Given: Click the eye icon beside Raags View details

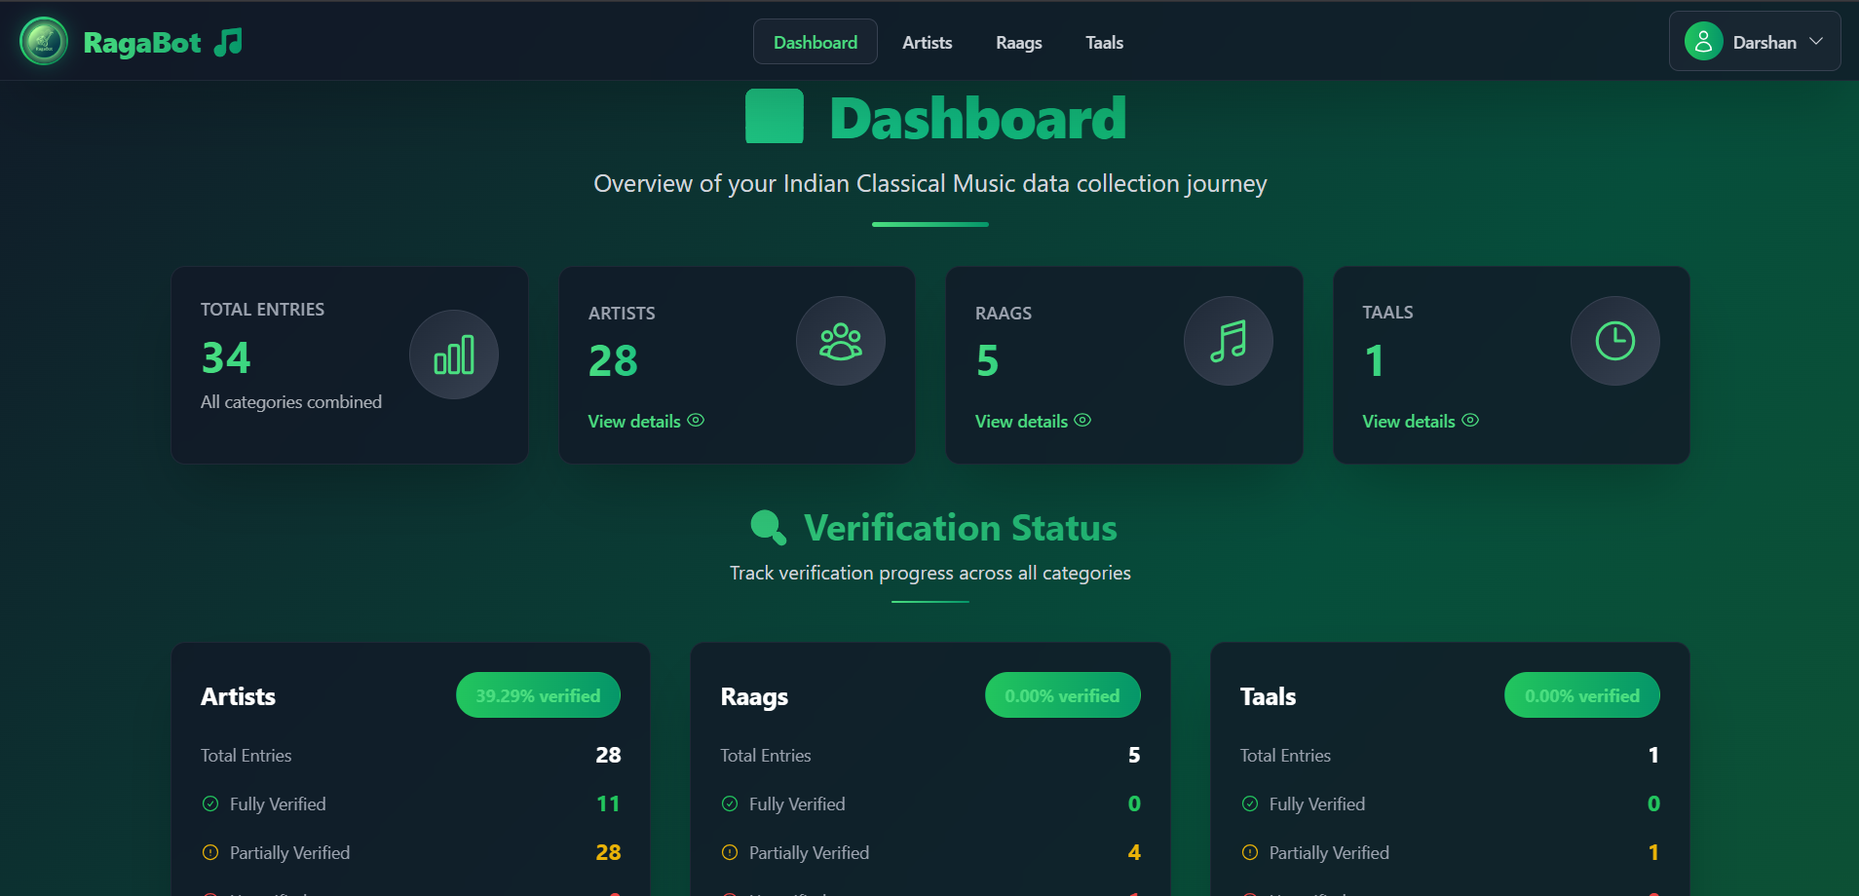Looking at the screenshot, I should pos(1082,420).
